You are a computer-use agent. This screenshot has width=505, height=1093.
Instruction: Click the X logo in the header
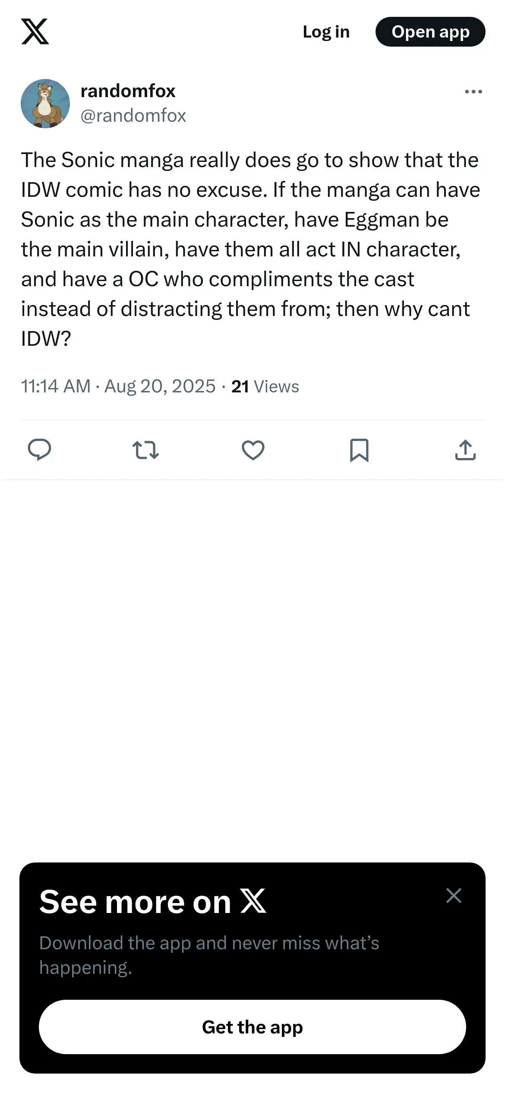point(35,32)
